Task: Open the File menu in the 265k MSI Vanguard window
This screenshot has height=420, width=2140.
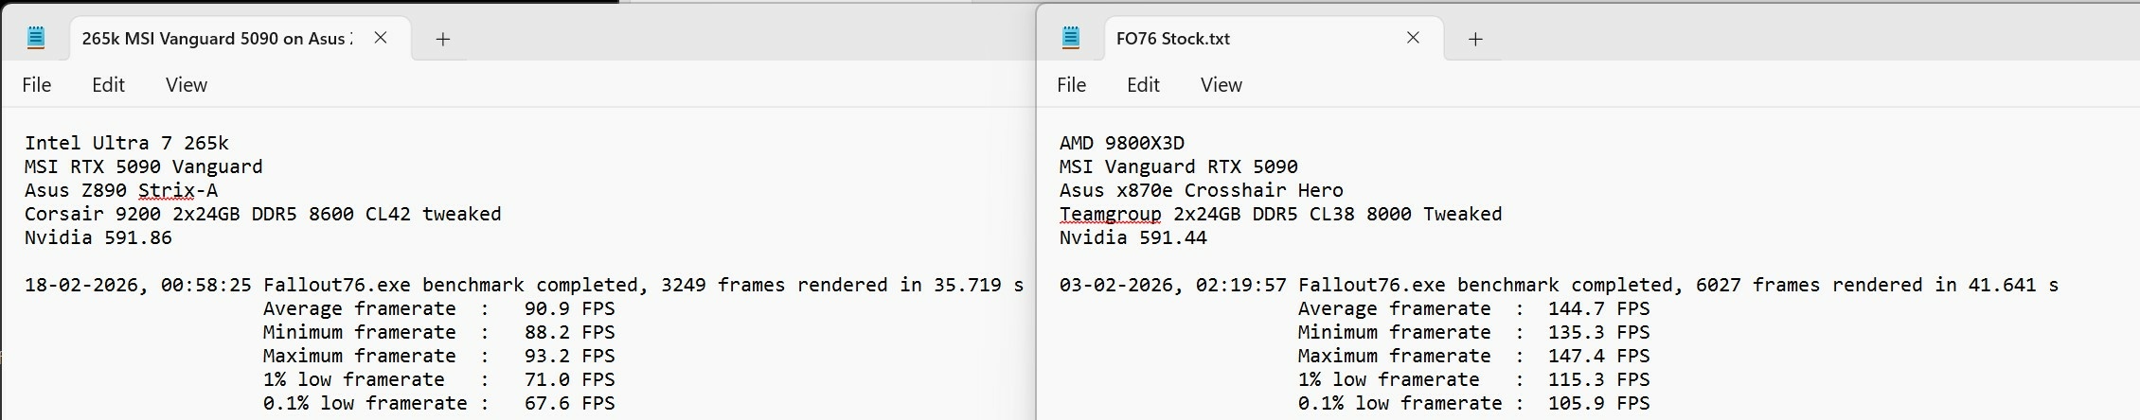Action: (36, 85)
